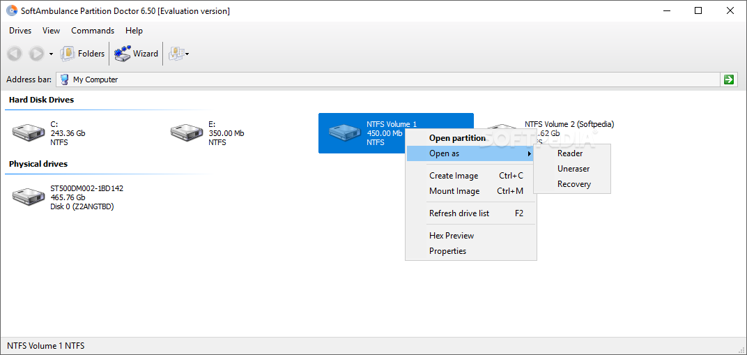The image size is (747, 355).
Task: Click the My Computer address bar field
Action: pos(387,80)
